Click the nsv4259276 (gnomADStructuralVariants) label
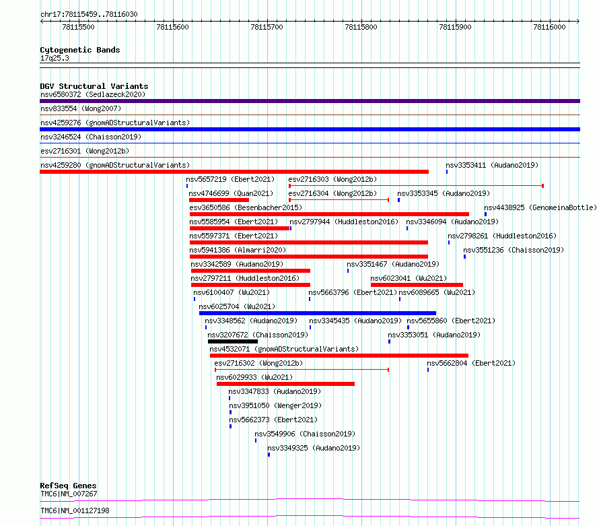This screenshot has width=599, height=526. [x=115, y=123]
